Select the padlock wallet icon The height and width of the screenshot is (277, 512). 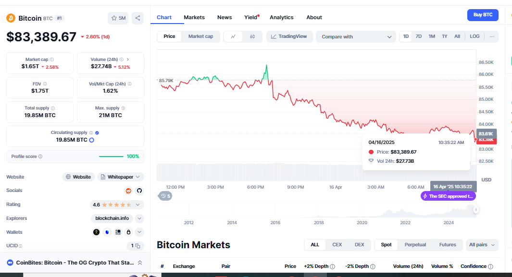point(129,232)
